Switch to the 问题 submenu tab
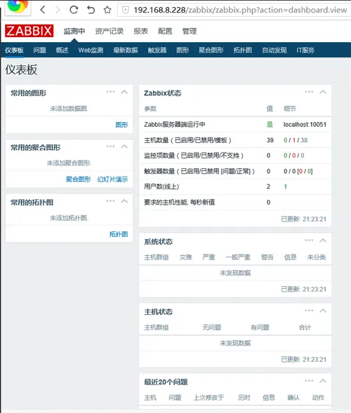Viewport: 351px width, 413px height. [x=39, y=50]
